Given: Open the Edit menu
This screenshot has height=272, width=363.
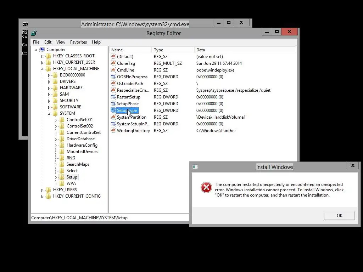Looking at the screenshot, I should click(48, 42).
